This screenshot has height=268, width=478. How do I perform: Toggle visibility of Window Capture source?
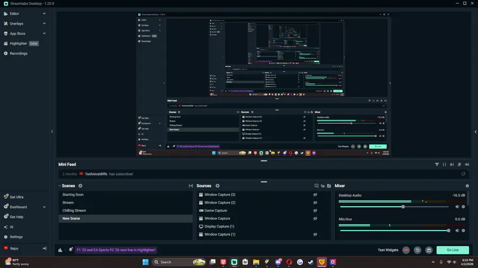coord(315,218)
